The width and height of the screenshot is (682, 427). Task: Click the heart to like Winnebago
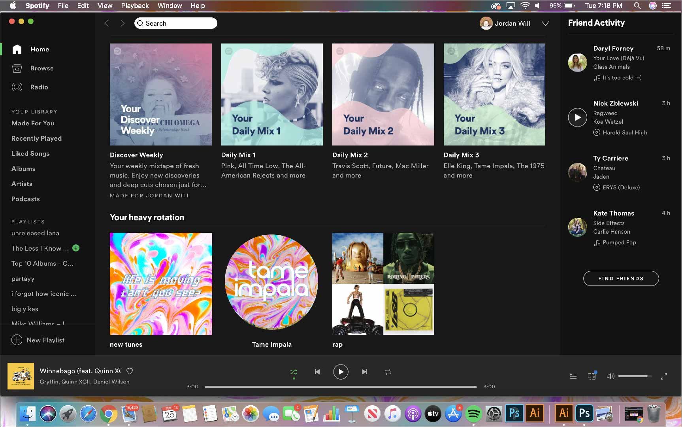pos(130,371)
